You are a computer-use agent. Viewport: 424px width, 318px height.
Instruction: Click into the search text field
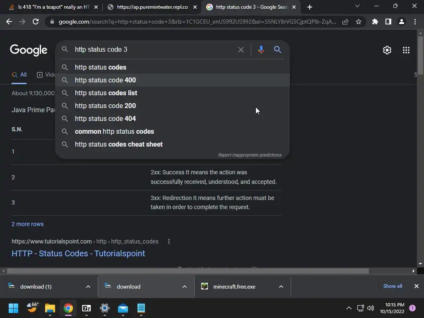click(x=154, y=50)
